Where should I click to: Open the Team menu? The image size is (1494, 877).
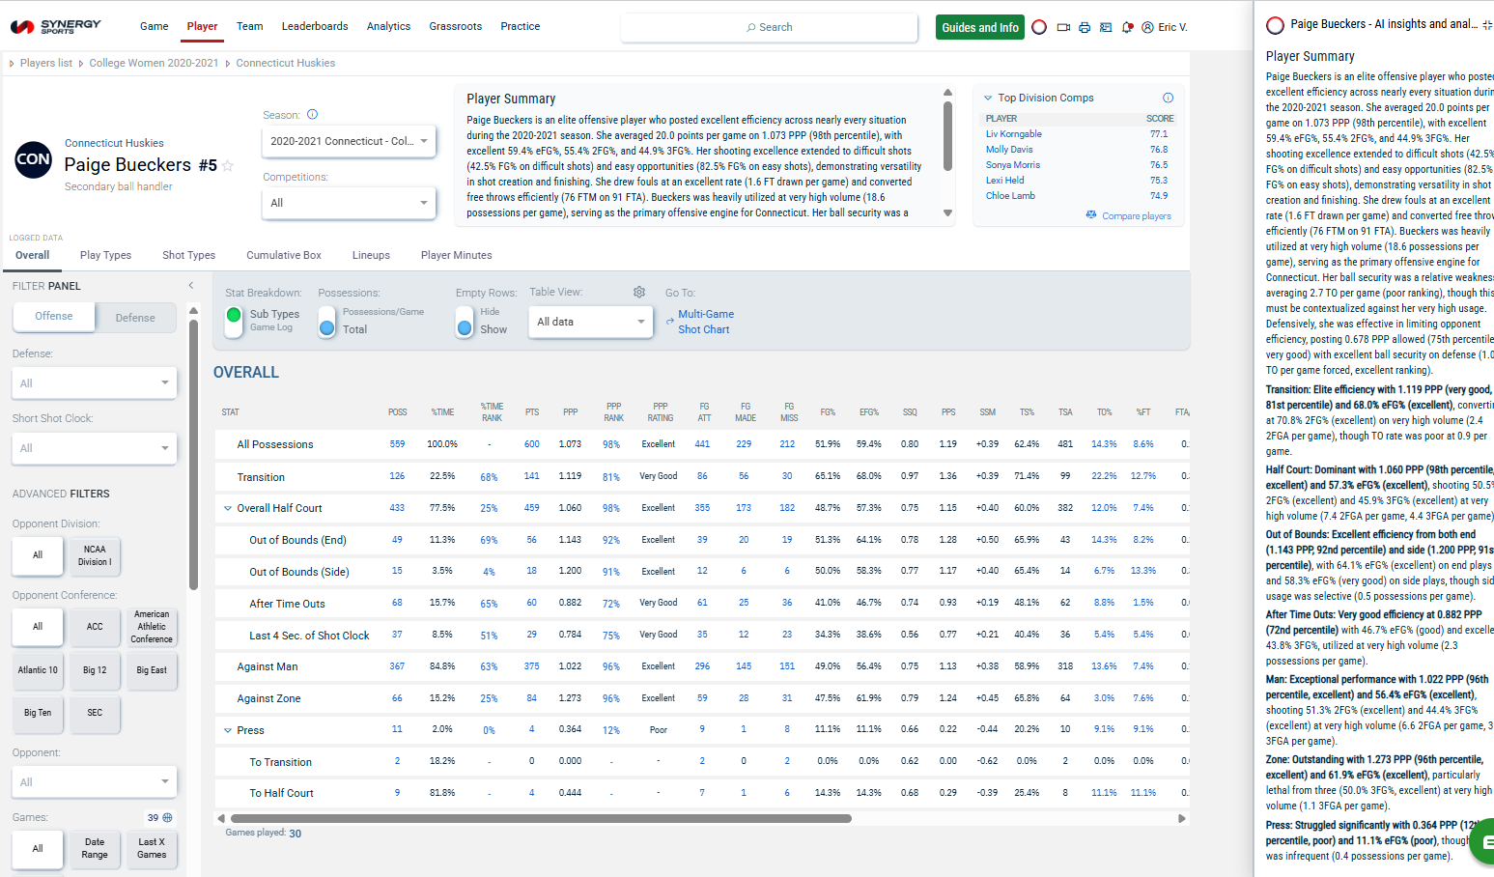click(x=250, y=26)
